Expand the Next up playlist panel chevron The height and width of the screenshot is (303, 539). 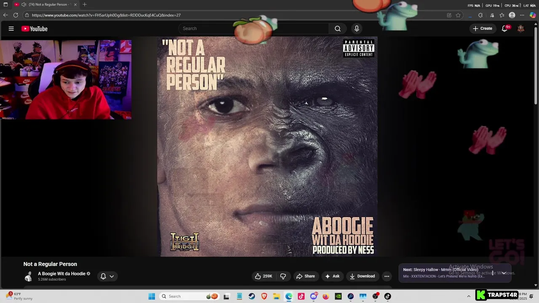(504, 273)
